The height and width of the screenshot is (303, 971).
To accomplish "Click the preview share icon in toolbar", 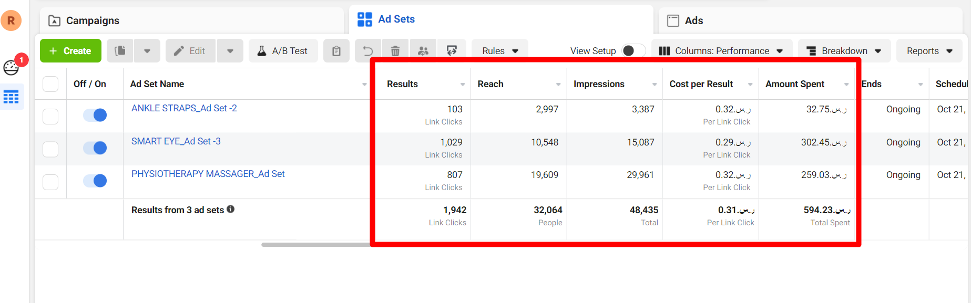I will tap(452, 51).
